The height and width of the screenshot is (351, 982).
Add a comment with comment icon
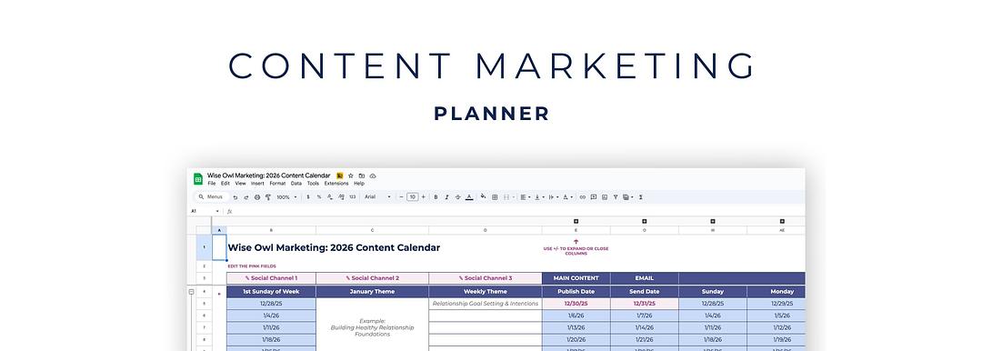tap(594, 196)
